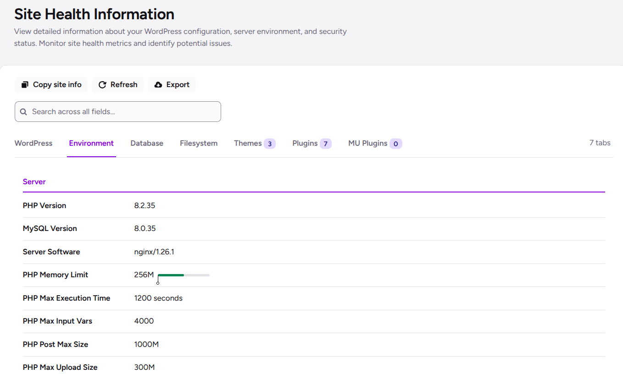Click the 1000M post max size value

tap(146, 345)
